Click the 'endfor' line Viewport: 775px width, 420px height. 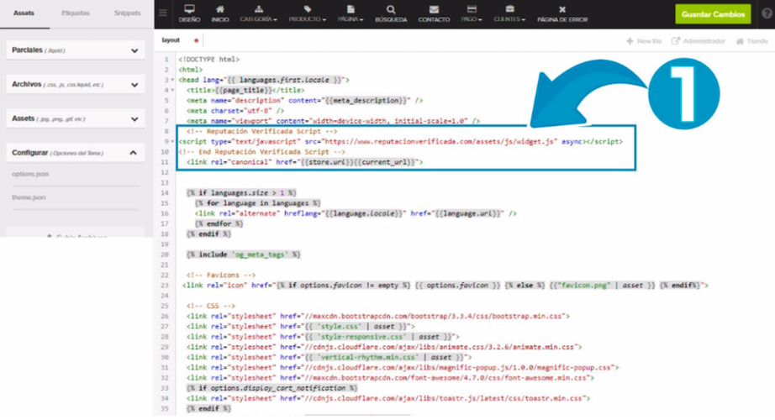coord(219,223)
